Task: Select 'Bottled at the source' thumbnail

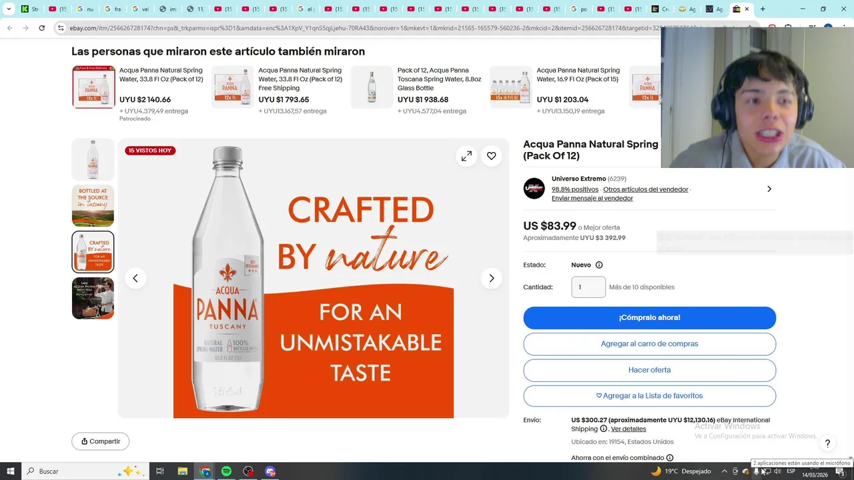Action: [x=93, y=205]
